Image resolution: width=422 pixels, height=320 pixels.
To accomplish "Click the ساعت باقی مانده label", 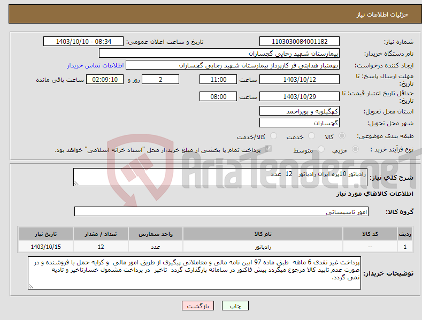I will click(60, 80).
